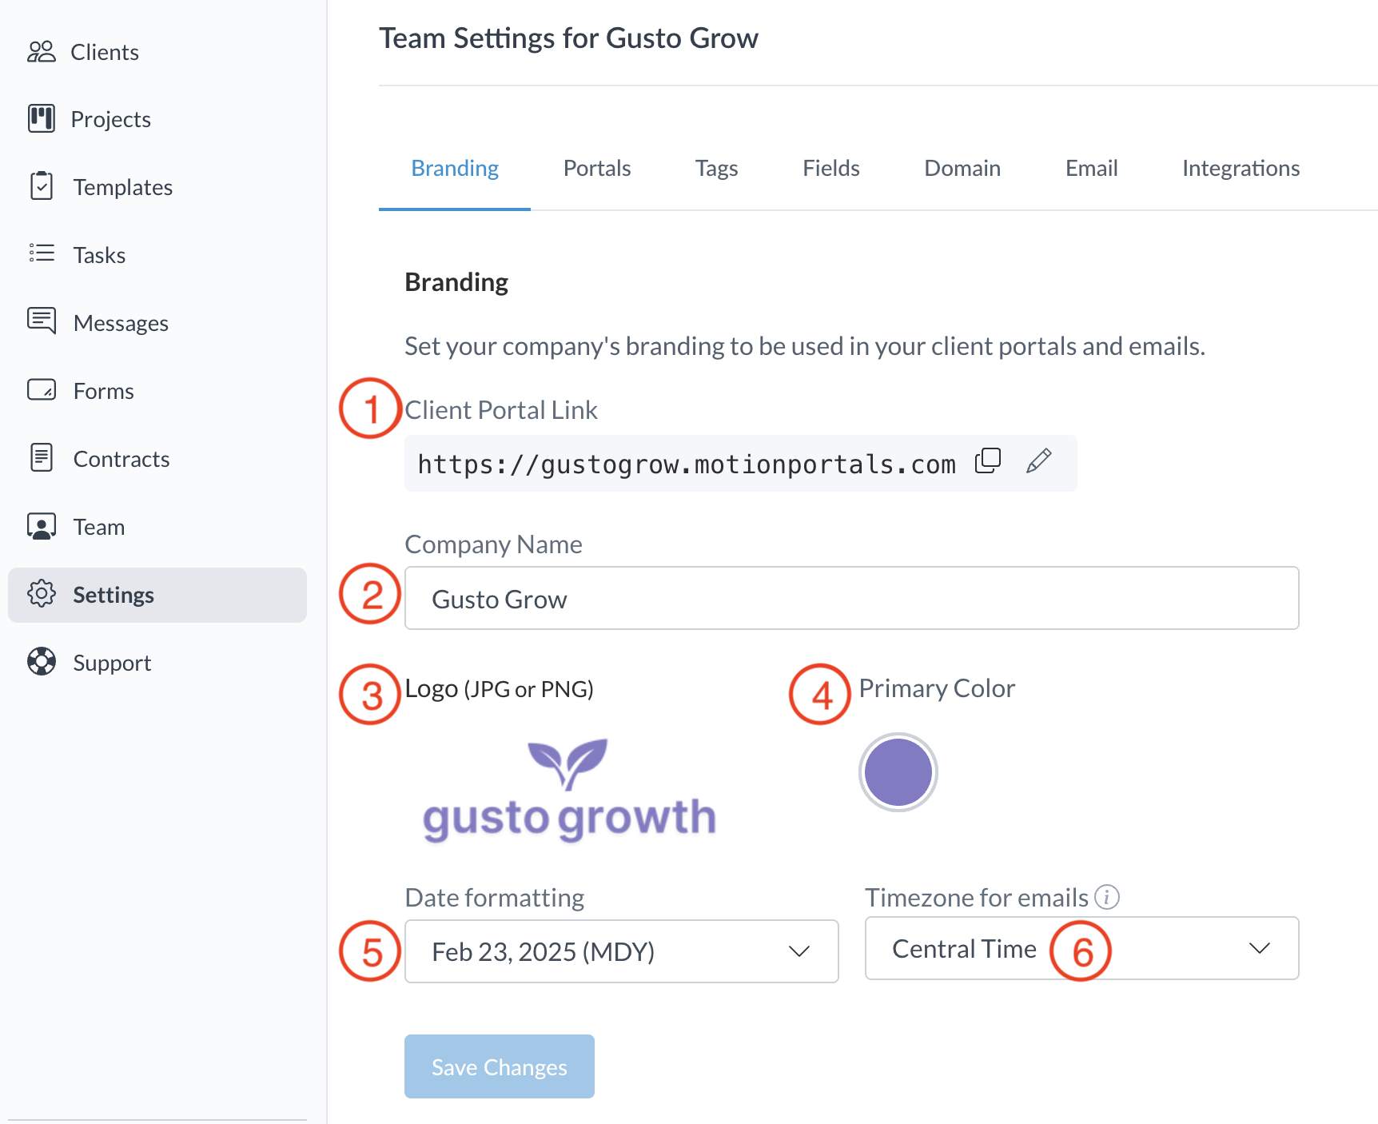Go to the Email tab
Viewport: 1378px width, 1124px height.
click(1091, 169)
